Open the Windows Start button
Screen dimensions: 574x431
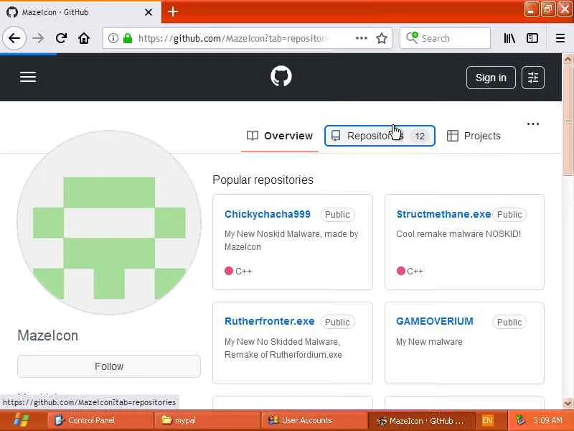[21, 420]
